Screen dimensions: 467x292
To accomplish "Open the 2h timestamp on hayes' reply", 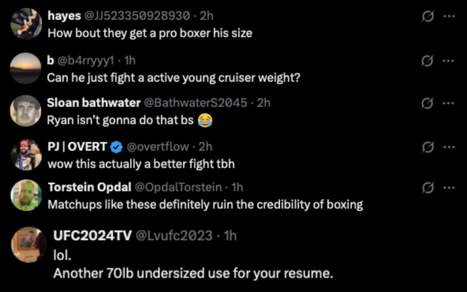I will 207,15.
